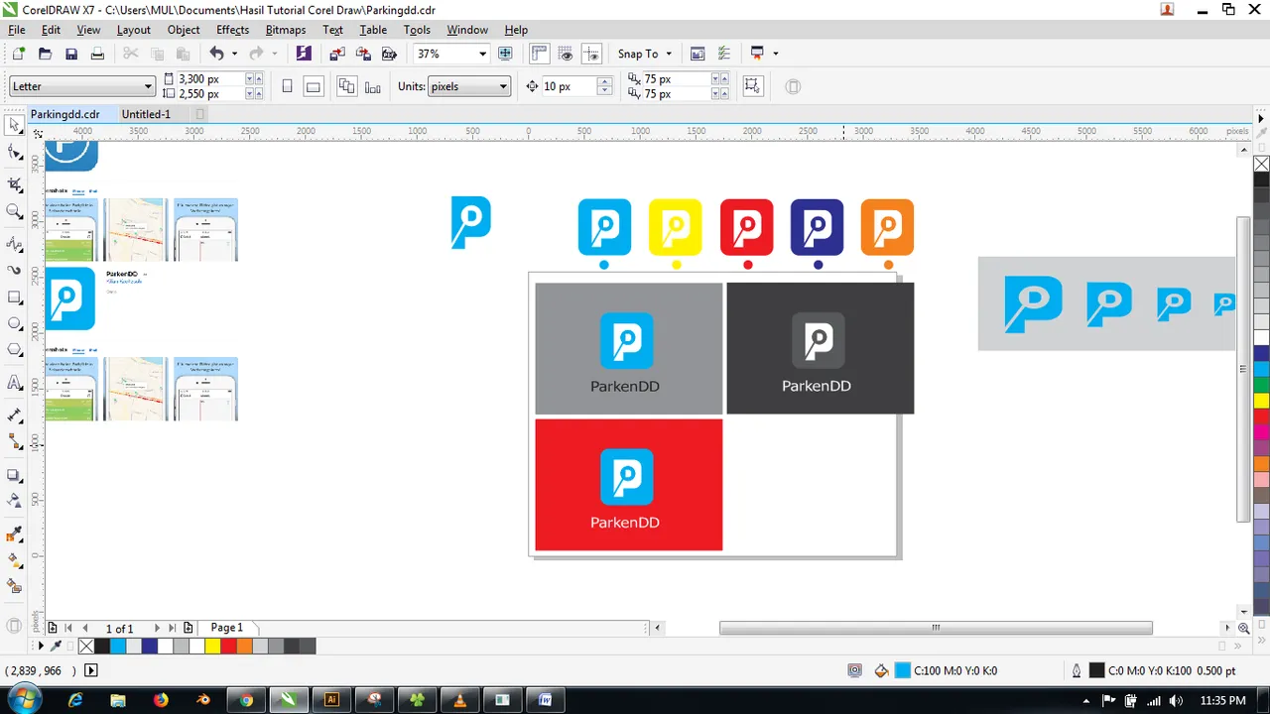Open the Bitmaps menu
This screenshot has height=714, width=1270.
[286, 30]
